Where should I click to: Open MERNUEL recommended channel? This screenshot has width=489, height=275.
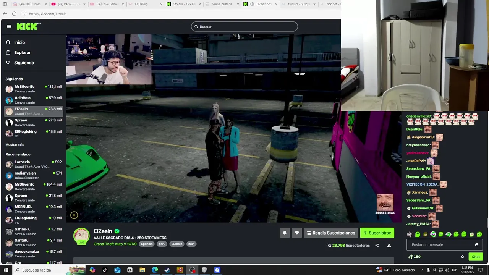[x=34, y=209]
